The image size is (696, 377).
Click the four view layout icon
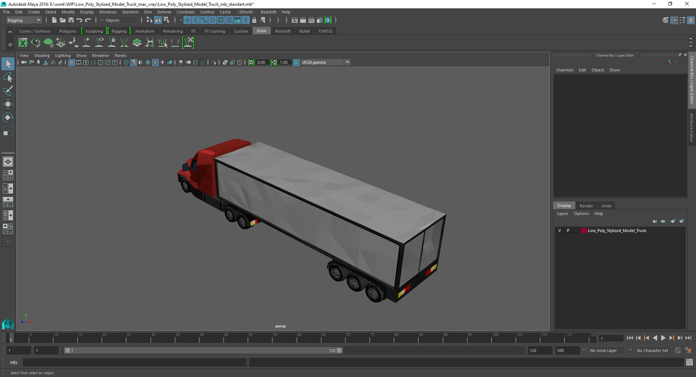tap(8, 175)
